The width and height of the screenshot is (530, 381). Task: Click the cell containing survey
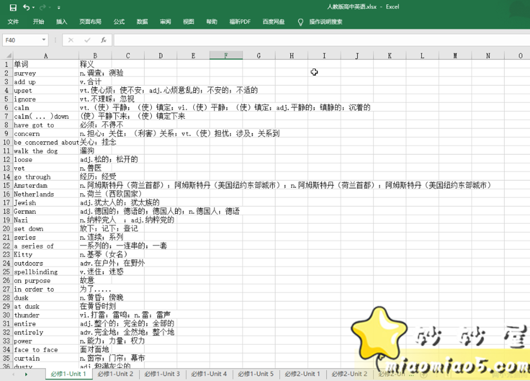point(45,73)
